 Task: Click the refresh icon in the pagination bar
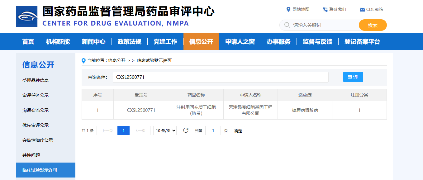(186, 130)
